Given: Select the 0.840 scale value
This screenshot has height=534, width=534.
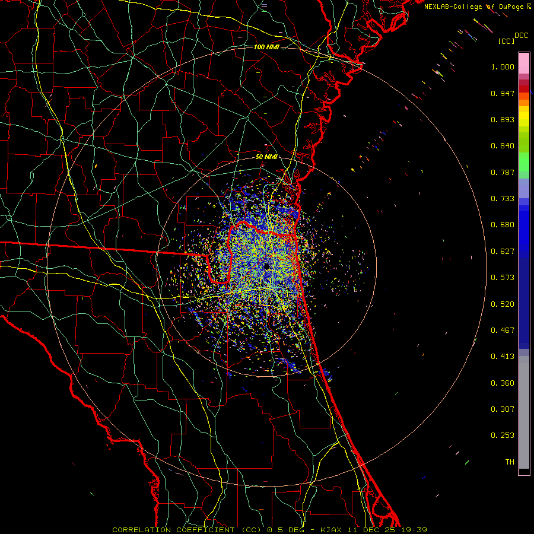Looking at the screenshot, I should pos(503,146).
